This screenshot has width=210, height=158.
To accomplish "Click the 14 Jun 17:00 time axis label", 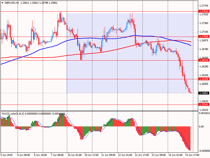I will pos(192,155).
